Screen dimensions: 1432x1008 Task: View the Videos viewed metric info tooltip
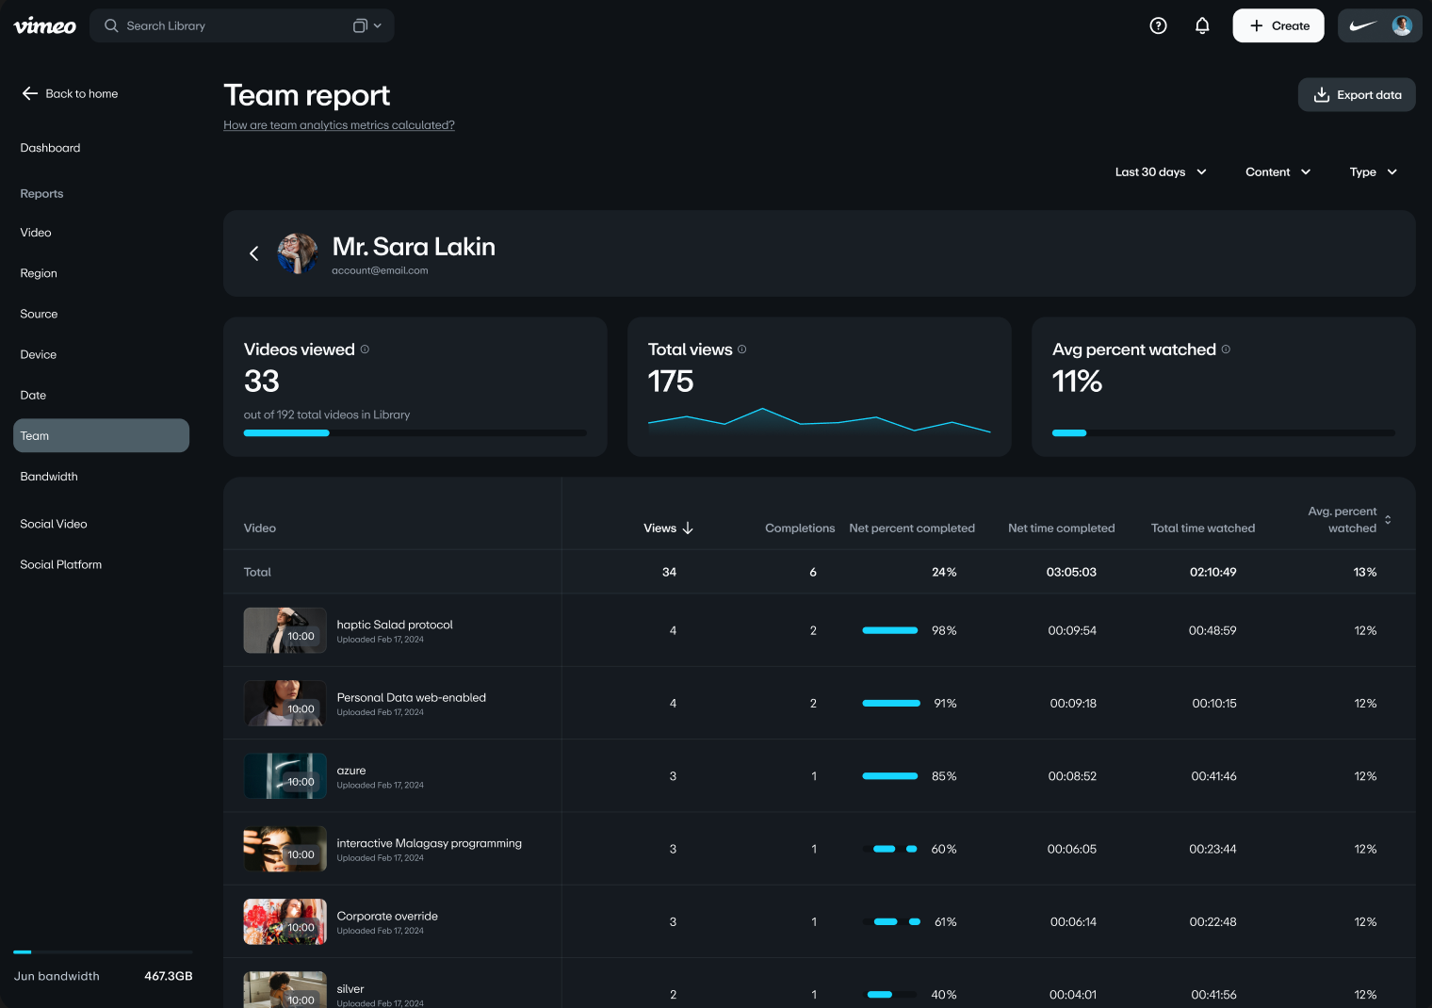(366, 349)
